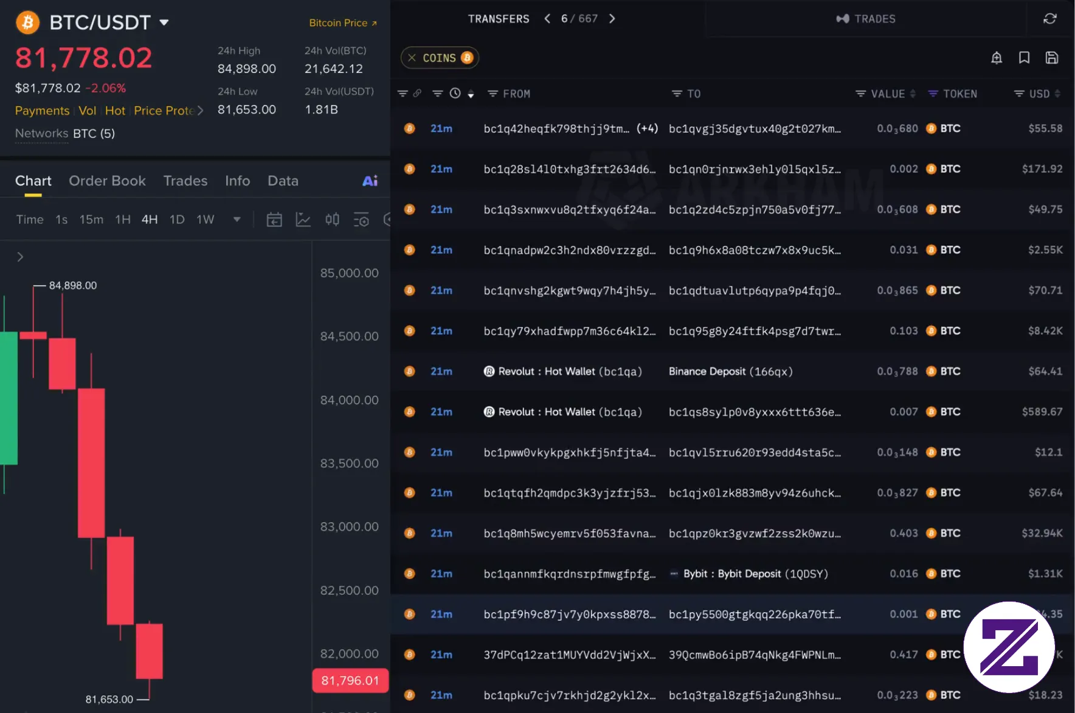The image size is (1075, 713).
Task: Click the Hot tag
Action: point(115,111)
